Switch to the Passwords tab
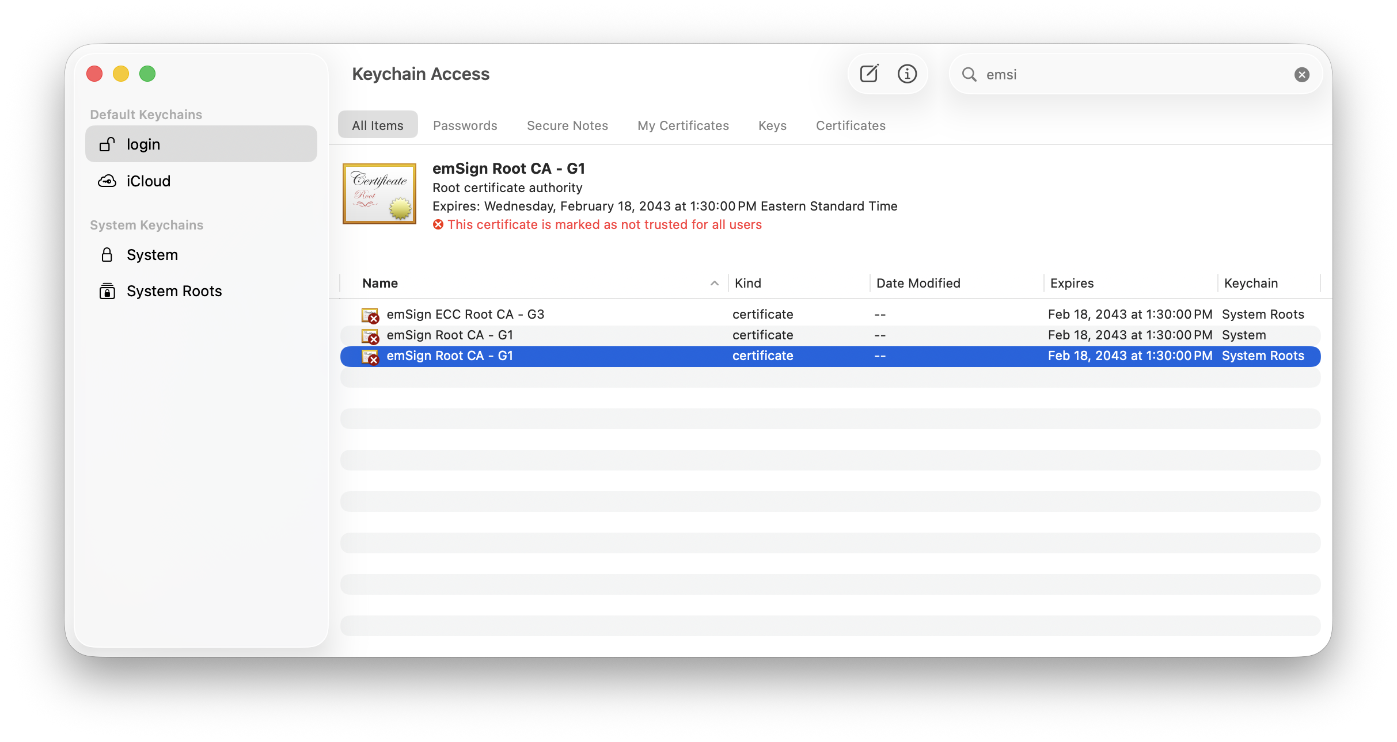This screenshot has width=1397, height=742. tap(465, 125)
